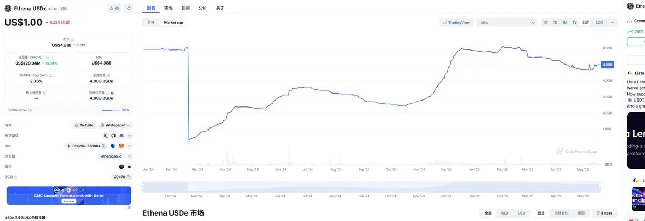Click the info icon next to 最大供应量
This screenshot has height=221, width=645.
point(46,92)
